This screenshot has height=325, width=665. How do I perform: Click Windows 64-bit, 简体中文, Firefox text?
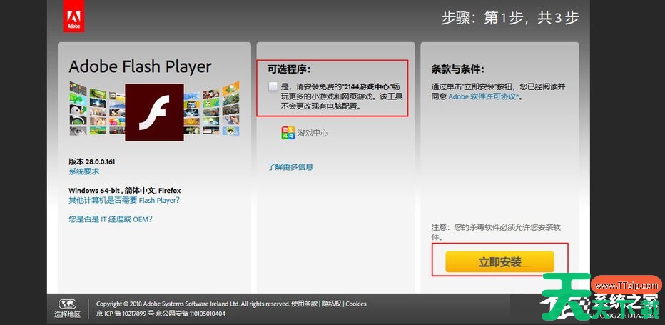tap(125, 191)
